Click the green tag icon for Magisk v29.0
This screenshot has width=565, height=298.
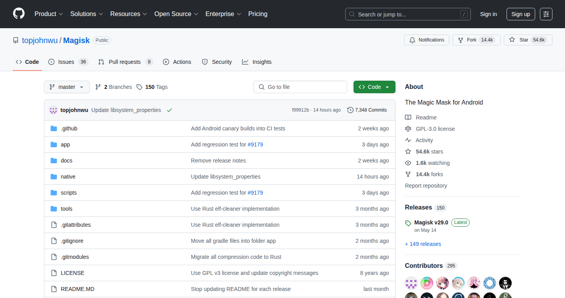click(408, 223)
